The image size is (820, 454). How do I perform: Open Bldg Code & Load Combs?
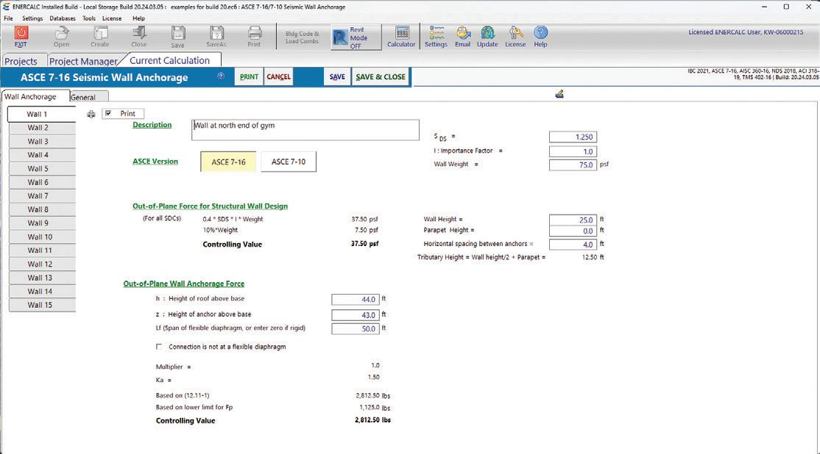click(303, 37)
